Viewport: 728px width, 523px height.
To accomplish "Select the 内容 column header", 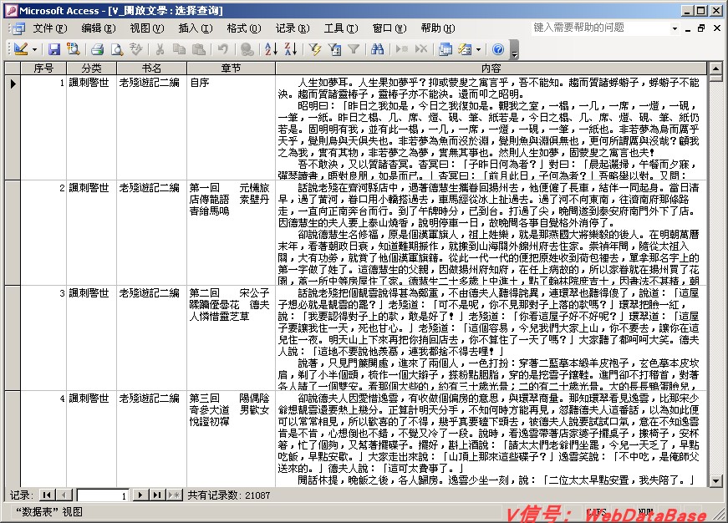I will point(491,69).
